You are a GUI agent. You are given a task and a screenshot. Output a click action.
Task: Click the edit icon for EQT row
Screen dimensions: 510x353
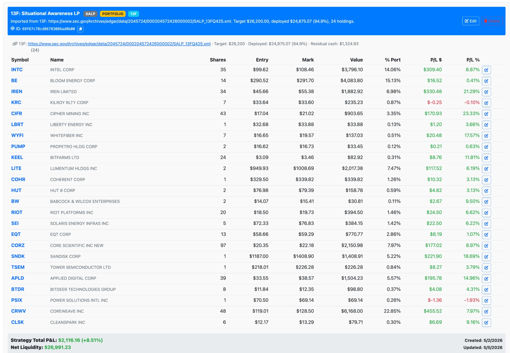point(486,235)
